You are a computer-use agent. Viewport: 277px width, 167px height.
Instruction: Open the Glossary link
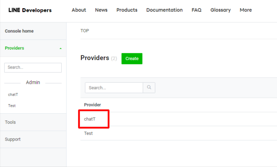click(x=220, y=10)
